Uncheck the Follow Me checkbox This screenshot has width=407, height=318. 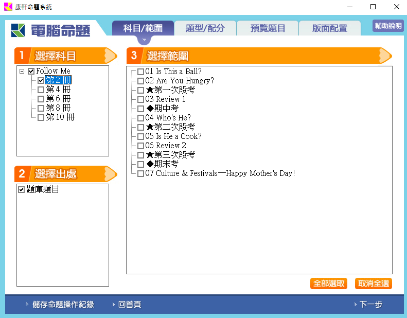[x=31, y=71]
